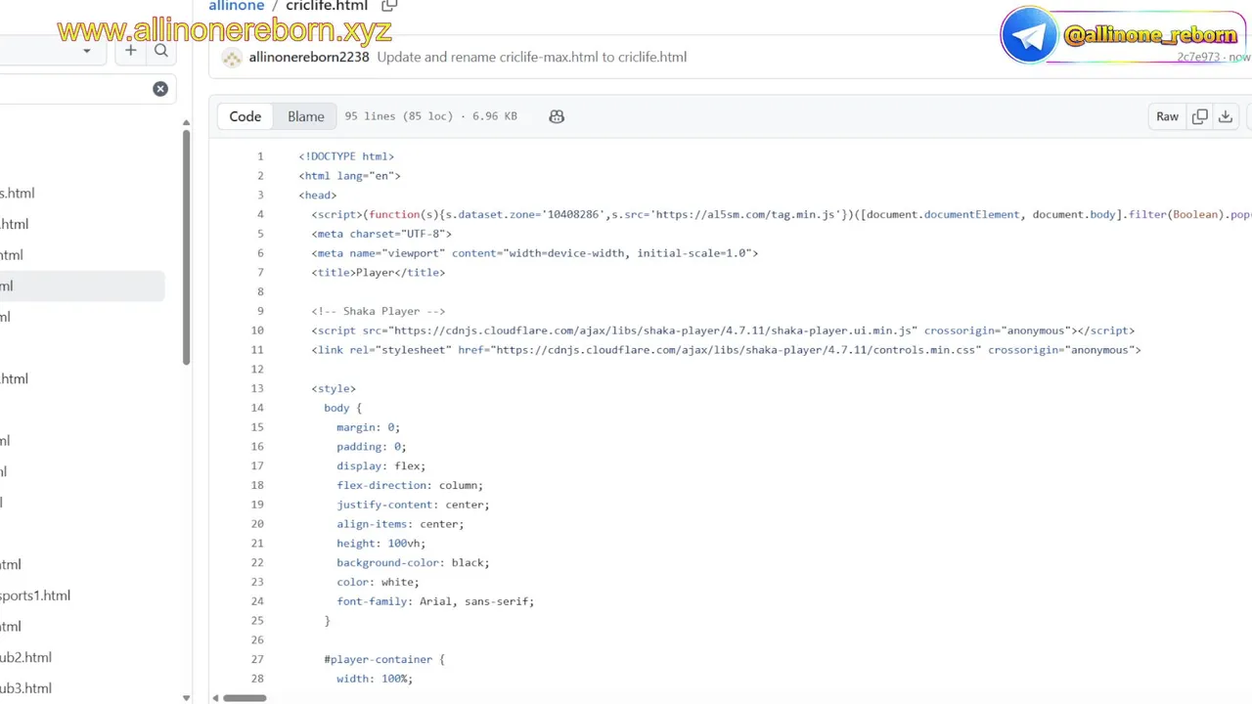Click the '<title>Player</title>' code line
This screenshot has height=704, width=1252.
[x=379, y=273]
